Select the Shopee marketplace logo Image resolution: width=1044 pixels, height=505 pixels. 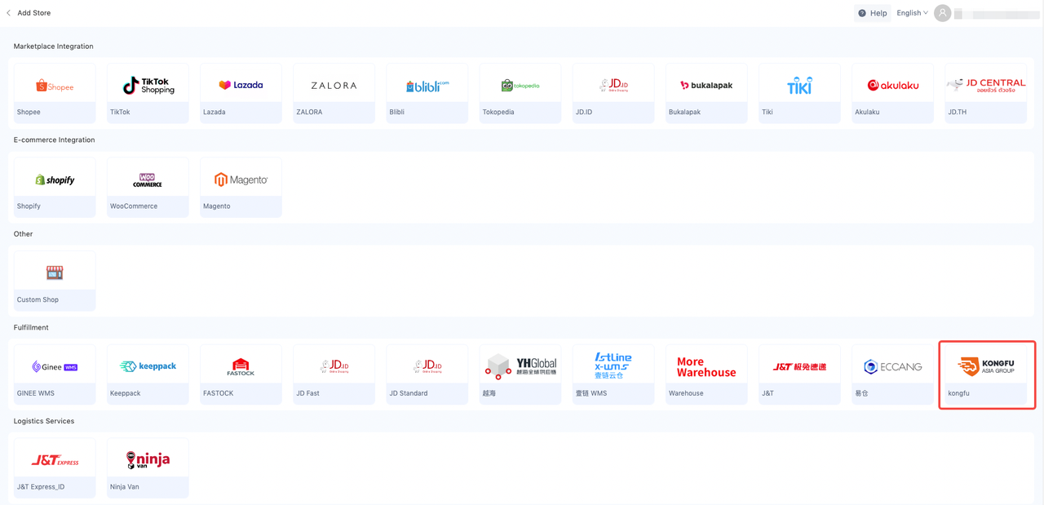point(55,86)
